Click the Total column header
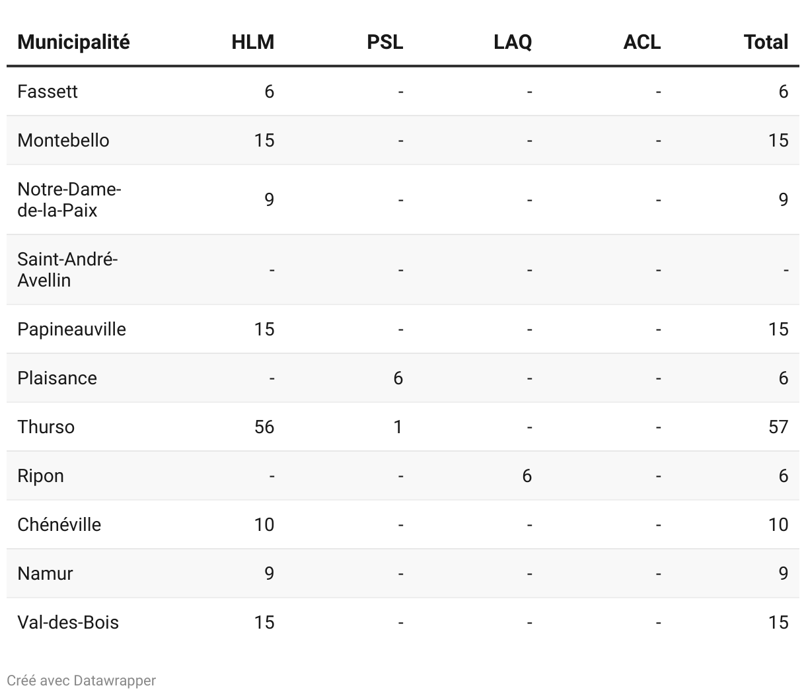This screenshot has height=696, width=806. (766, 42)
